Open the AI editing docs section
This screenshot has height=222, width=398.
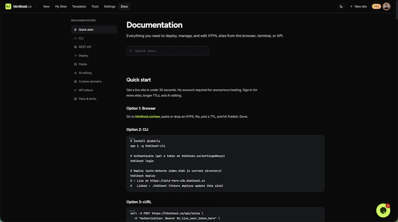click(94, 73)
